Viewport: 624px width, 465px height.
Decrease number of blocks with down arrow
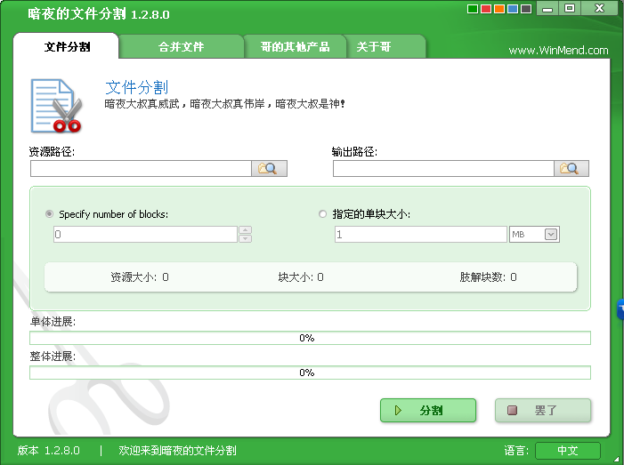pyautogui.click(x=245, y=238)
